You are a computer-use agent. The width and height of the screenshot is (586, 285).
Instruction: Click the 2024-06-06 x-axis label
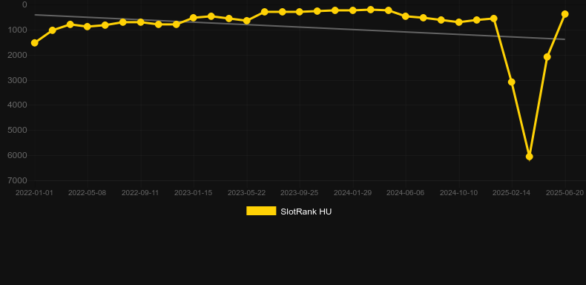pyautogui.click(x=406, y=193)
